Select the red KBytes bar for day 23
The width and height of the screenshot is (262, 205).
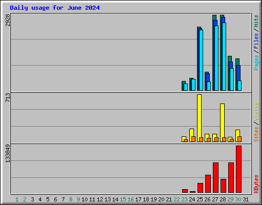tap(185, 191)
